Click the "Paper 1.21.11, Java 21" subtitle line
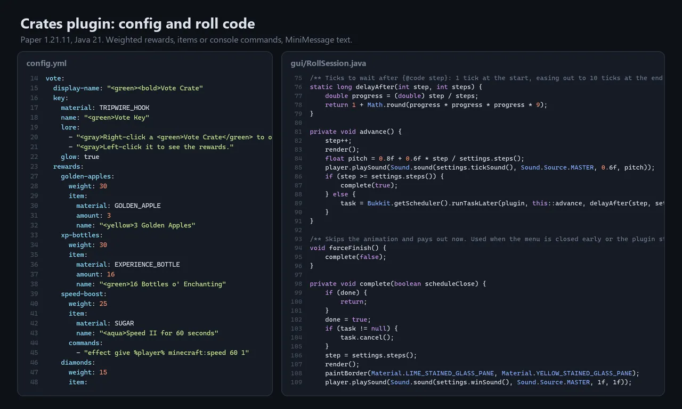 coord(186,40)
